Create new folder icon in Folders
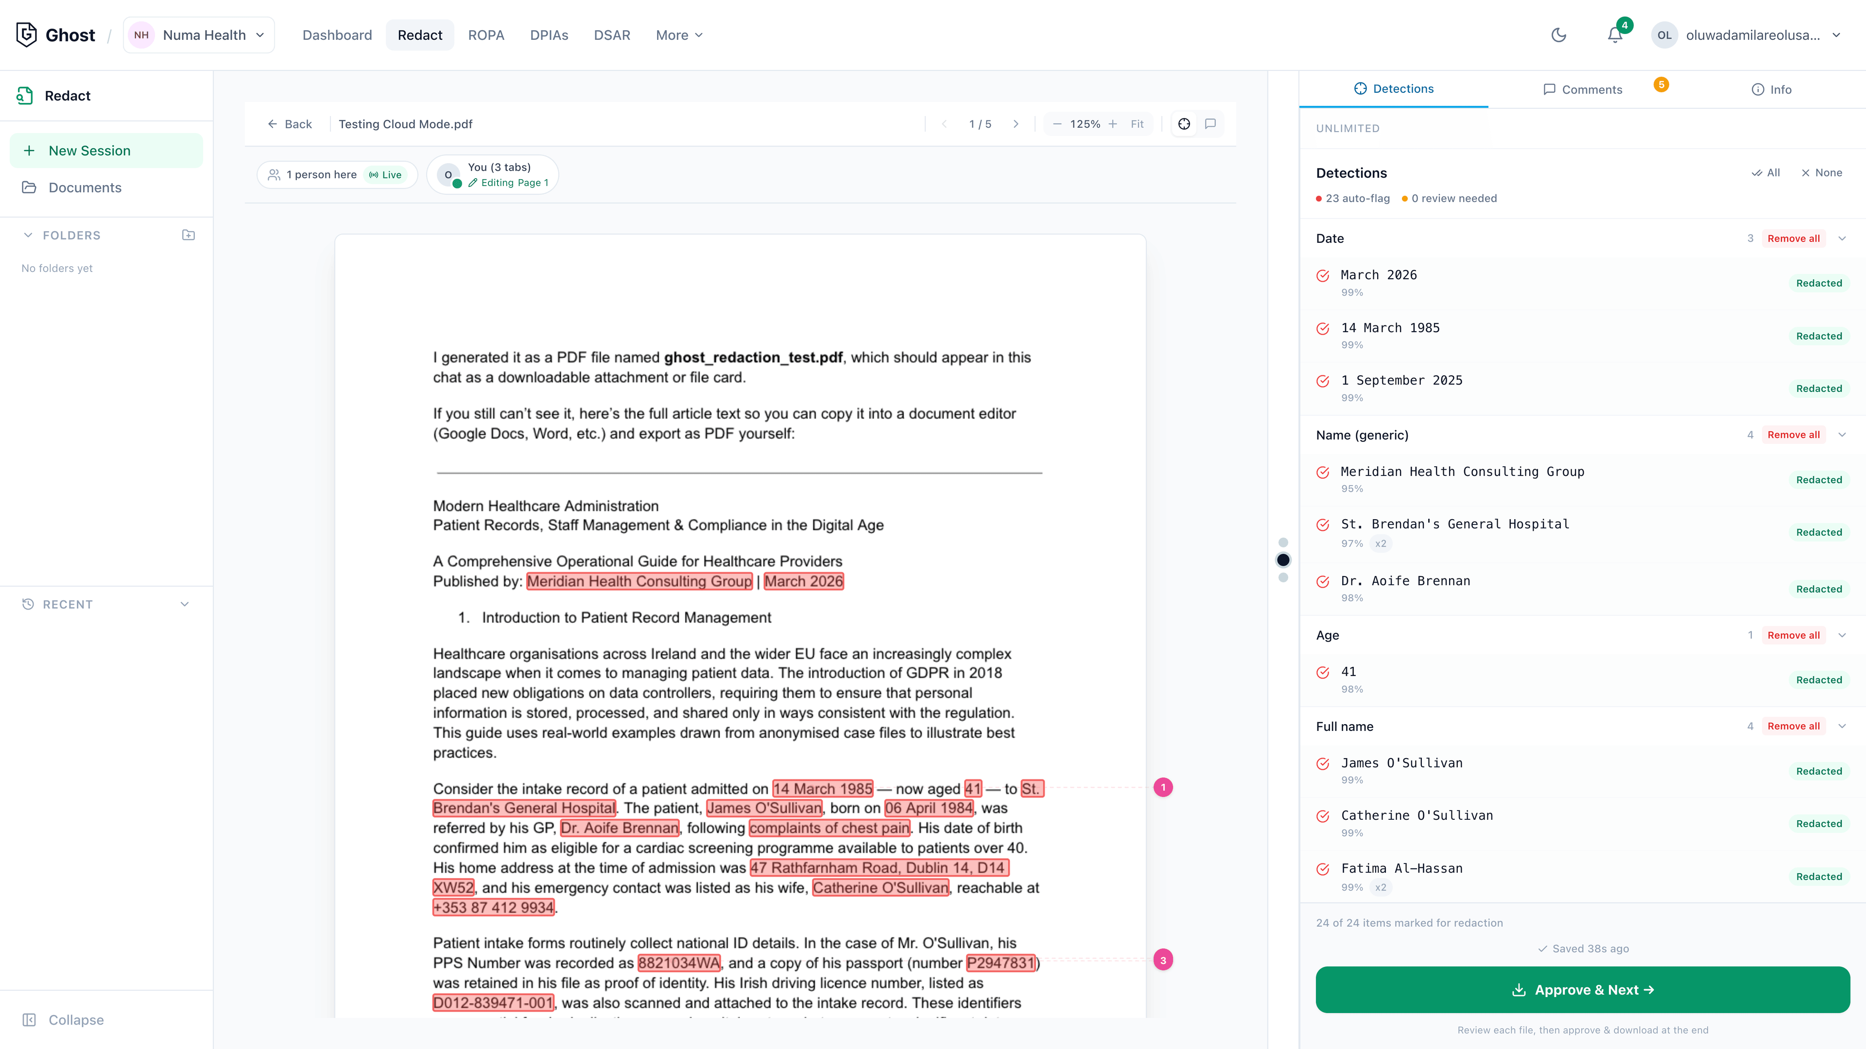The height and width of the screenshot is (1049, 1866). pyautogui.click(x=189, y=235)
